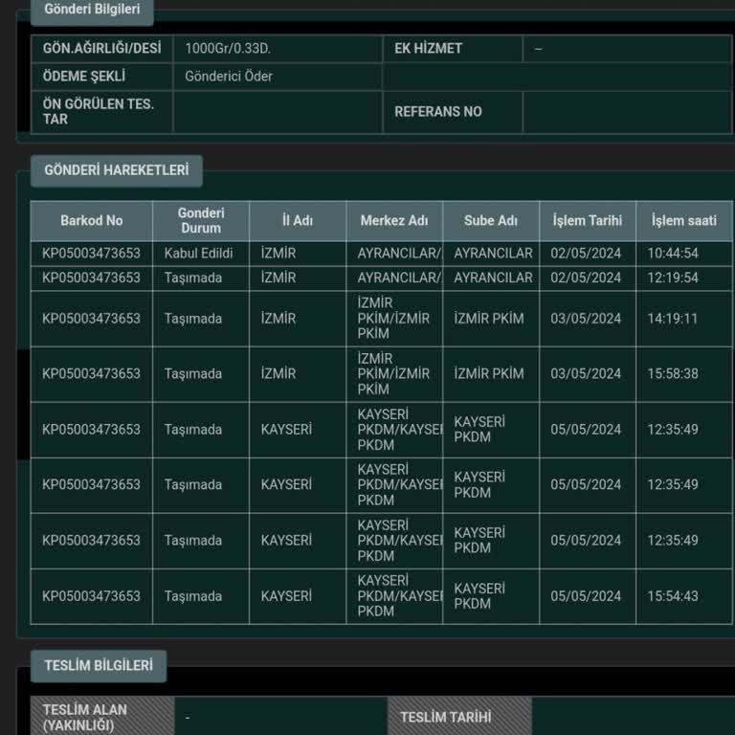
Task: Switch to the TESLİM BİLGİLERİ tab
Action: point(98,666)
